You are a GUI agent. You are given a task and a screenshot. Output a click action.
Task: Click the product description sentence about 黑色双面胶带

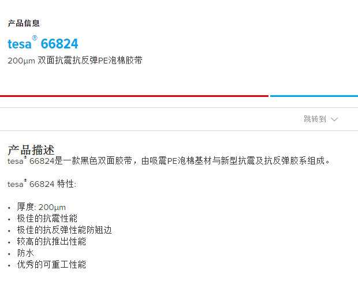click(x=169, y=161)
